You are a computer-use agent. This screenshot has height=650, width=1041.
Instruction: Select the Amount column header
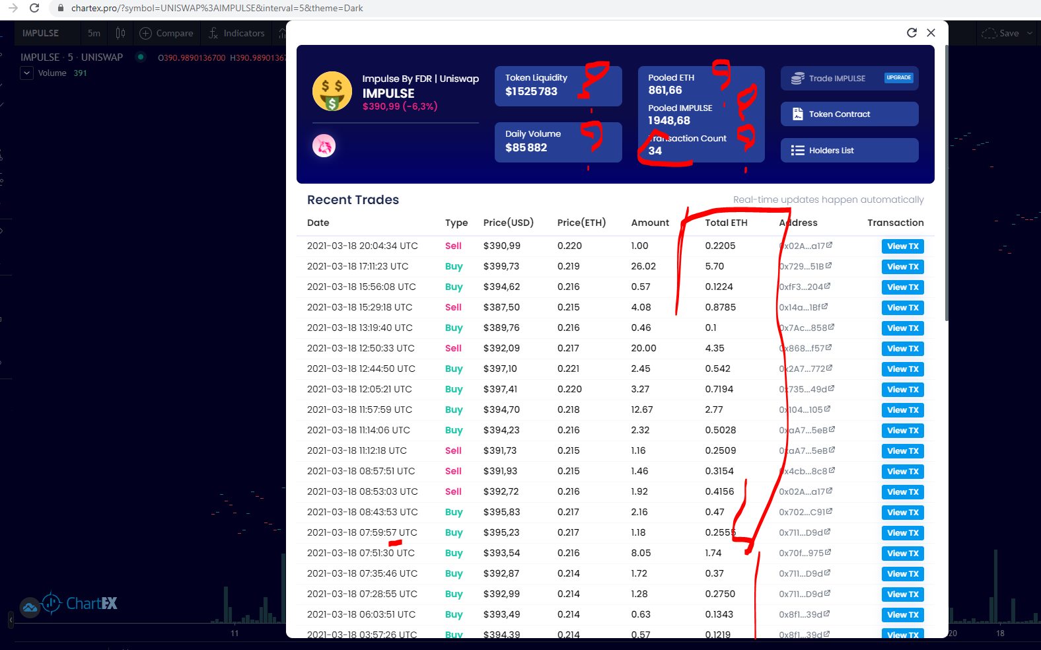click(650, 223)
